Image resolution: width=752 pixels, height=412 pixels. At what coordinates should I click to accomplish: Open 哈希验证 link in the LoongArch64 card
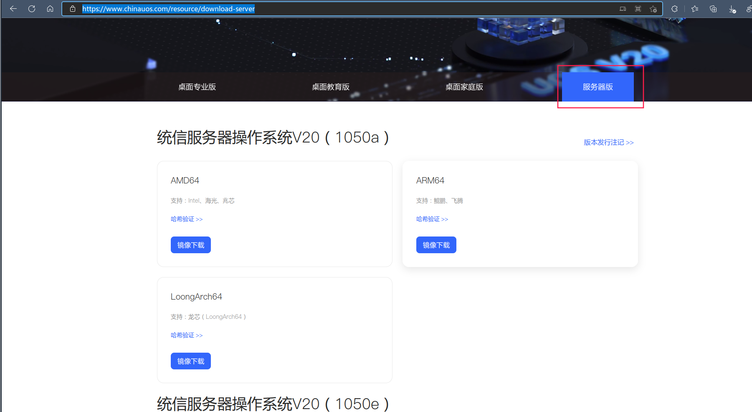click(187, 335)
